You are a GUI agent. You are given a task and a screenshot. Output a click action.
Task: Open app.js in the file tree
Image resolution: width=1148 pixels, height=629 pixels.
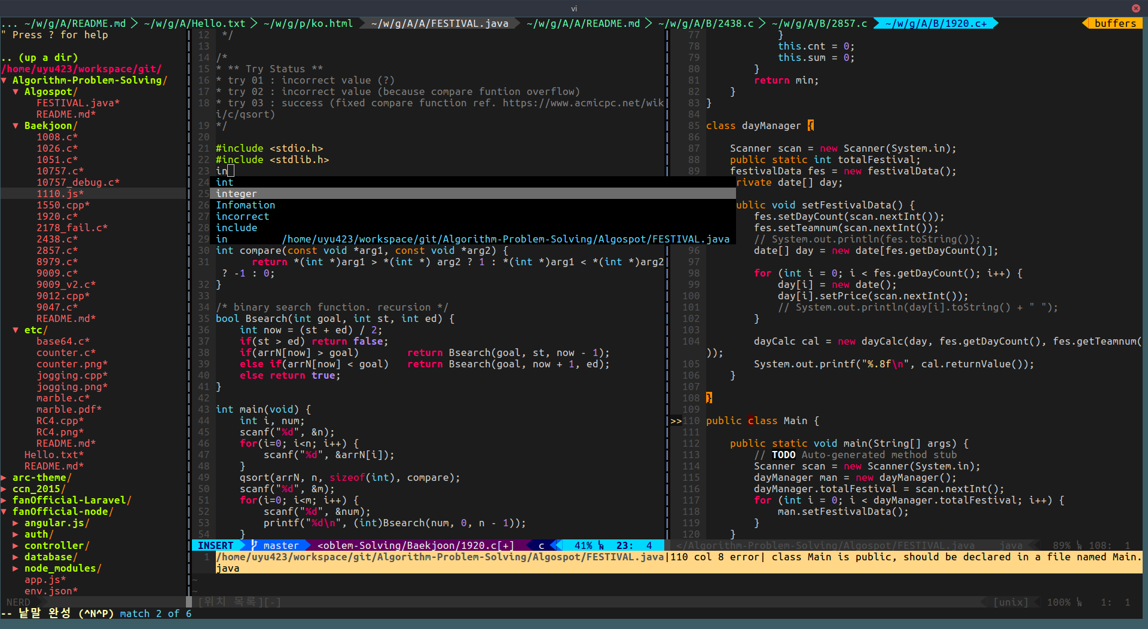[45, 579]
